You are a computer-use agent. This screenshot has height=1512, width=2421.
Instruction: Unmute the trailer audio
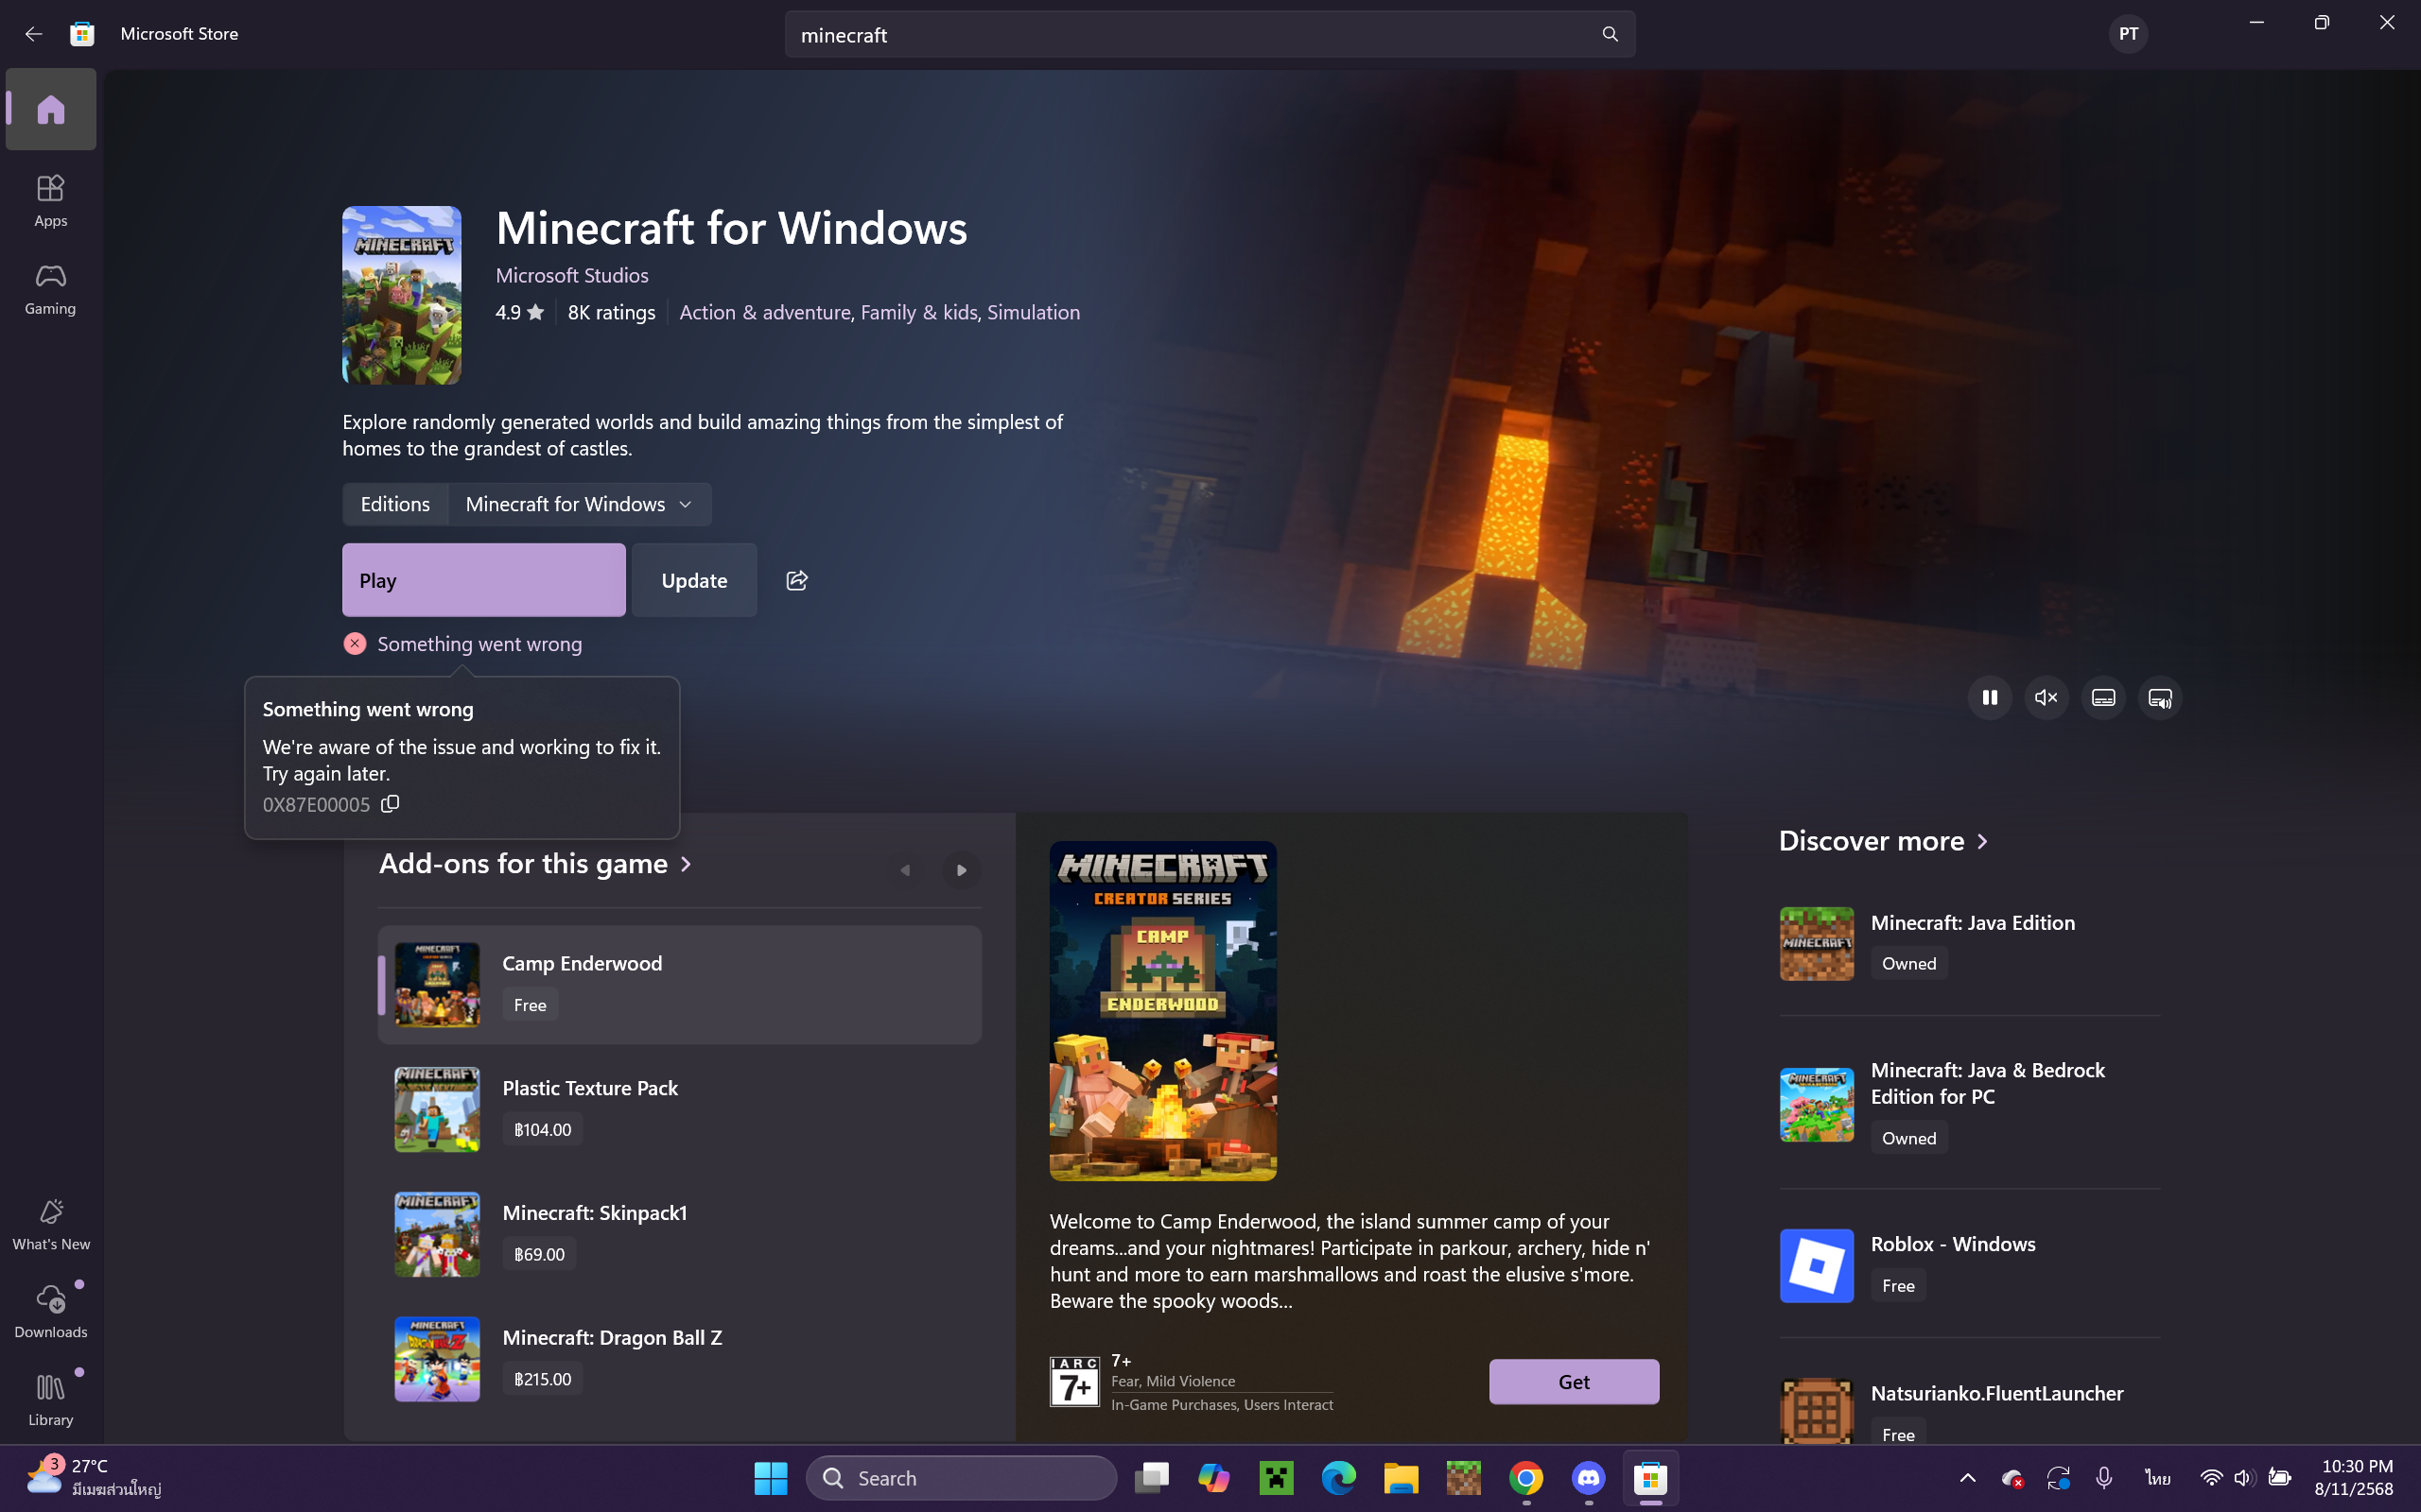point(2046,698)
